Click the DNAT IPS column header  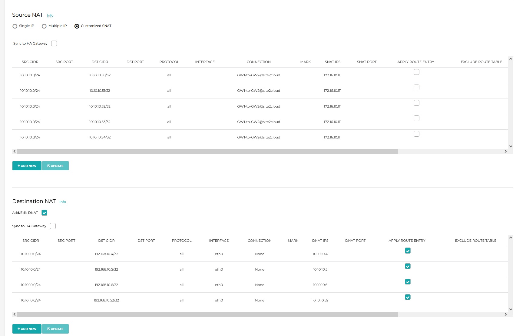[320, 241]
